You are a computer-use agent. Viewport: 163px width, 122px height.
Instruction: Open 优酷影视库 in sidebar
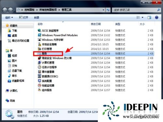(x=16, y=81)
